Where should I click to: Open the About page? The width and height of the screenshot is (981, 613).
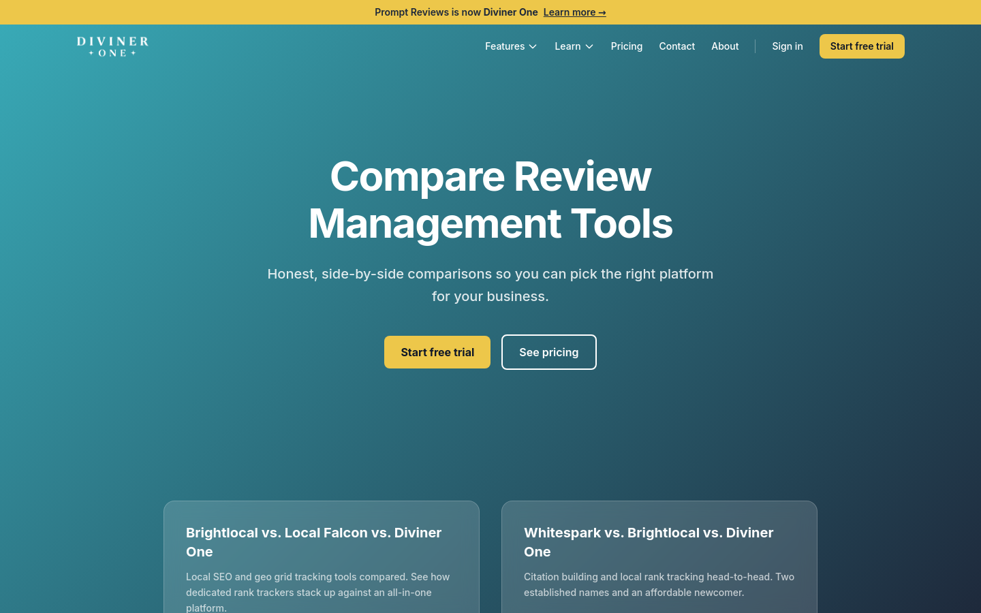(725, 46)
